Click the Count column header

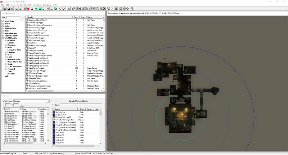point(76,17)
